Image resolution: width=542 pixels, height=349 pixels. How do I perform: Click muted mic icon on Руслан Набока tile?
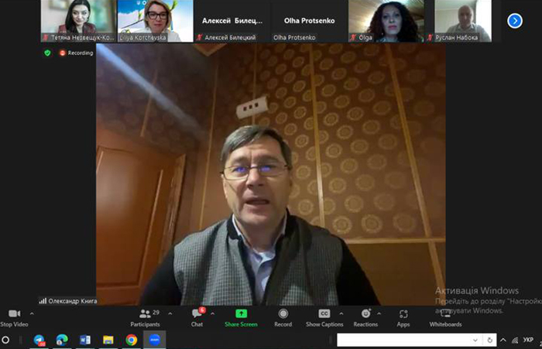[430, 37]
